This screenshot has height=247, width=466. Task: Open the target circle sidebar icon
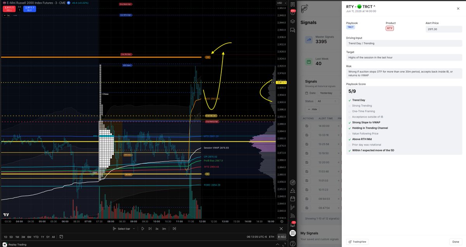[x=292, y=182]
